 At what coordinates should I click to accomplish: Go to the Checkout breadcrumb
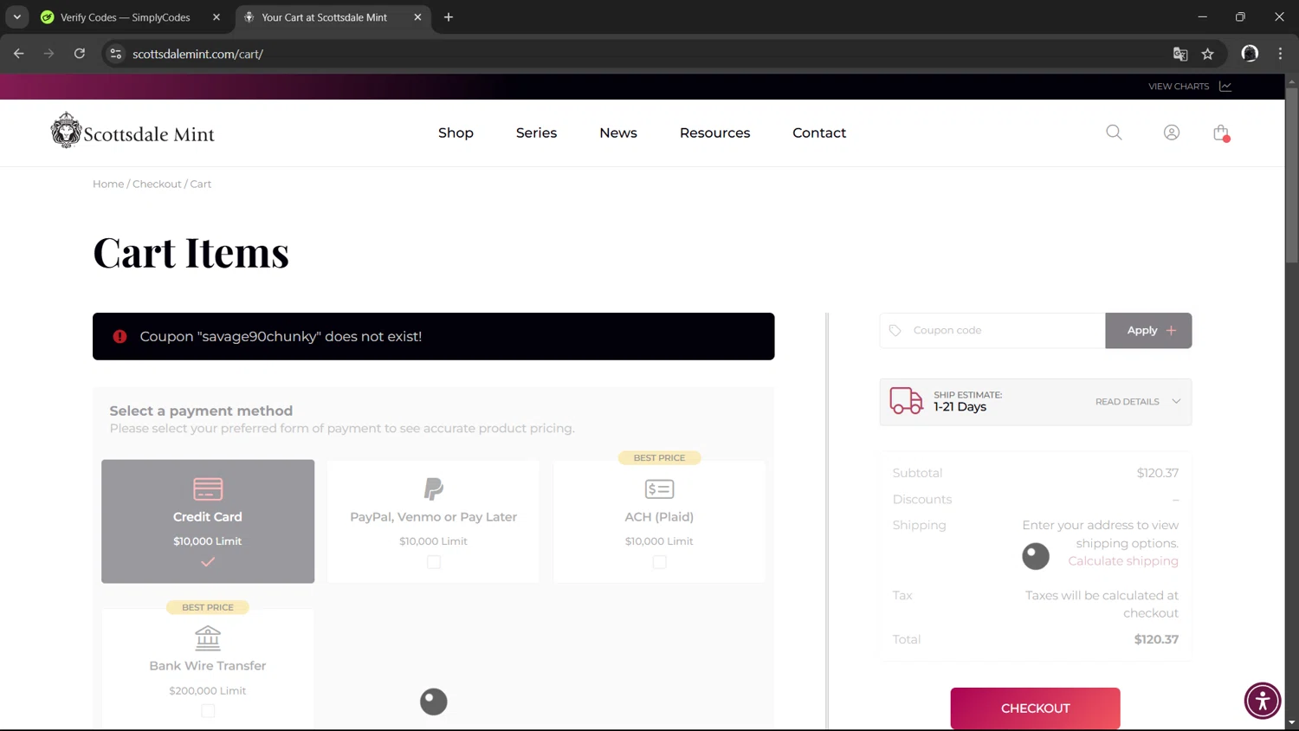(157, 184)
